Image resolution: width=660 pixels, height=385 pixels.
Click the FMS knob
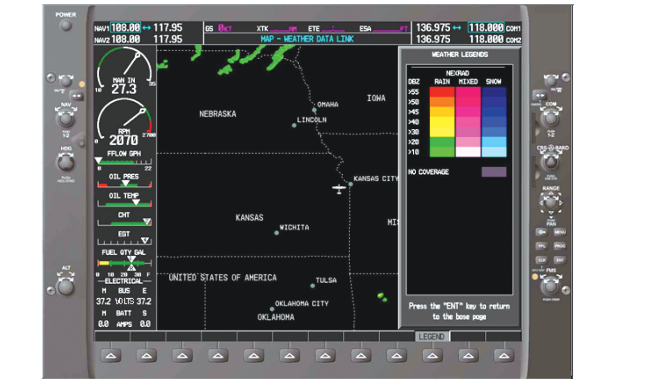click(551, 287)
